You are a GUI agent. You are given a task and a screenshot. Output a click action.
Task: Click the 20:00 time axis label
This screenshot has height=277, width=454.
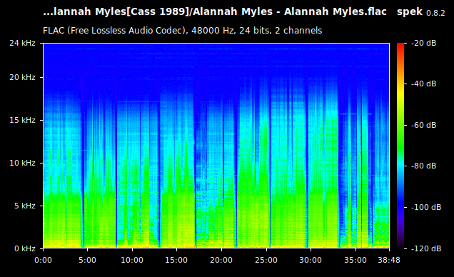(x=221, y=260)
